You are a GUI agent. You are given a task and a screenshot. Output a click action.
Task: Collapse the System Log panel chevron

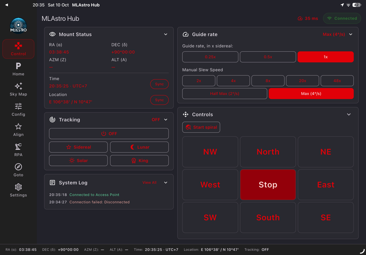tap(166, 183)
